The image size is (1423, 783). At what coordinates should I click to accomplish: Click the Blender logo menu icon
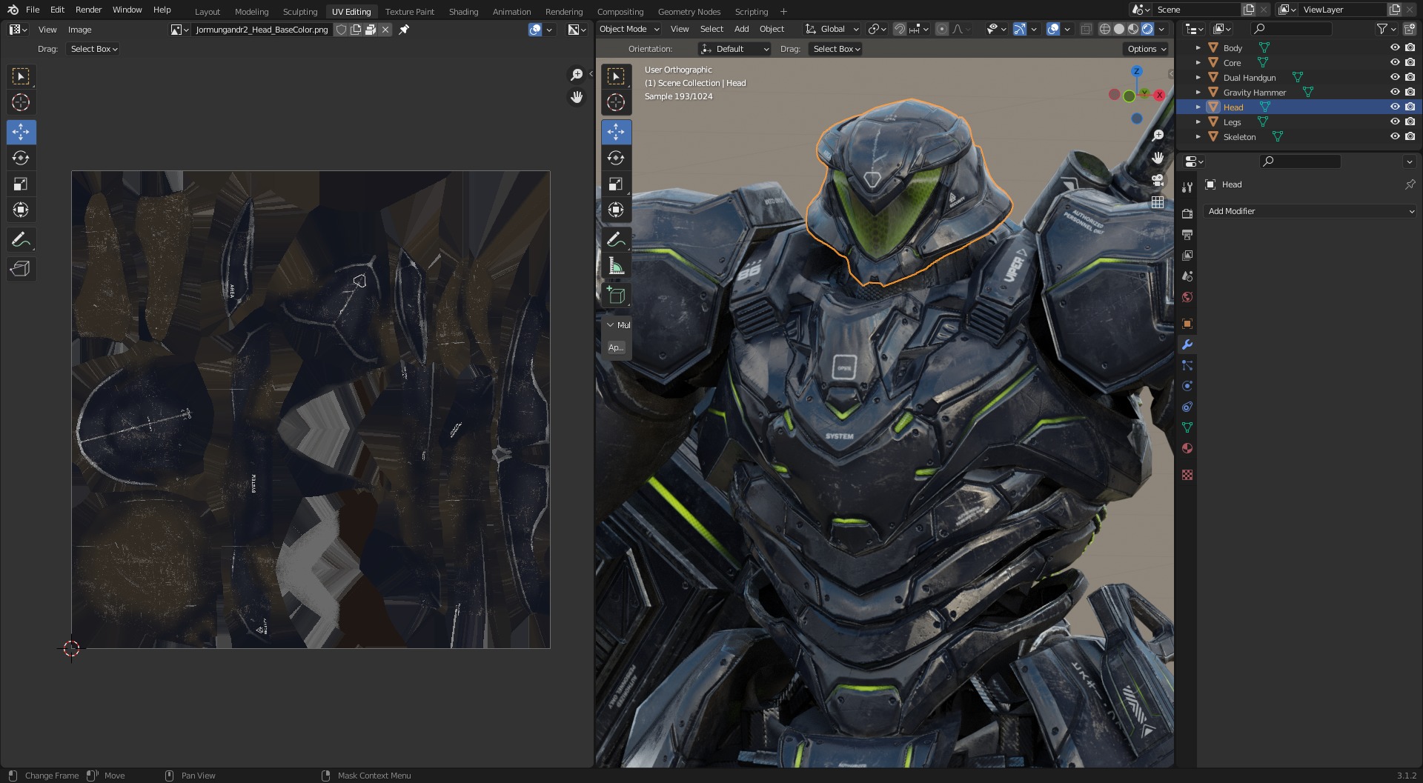click(13, 10)
